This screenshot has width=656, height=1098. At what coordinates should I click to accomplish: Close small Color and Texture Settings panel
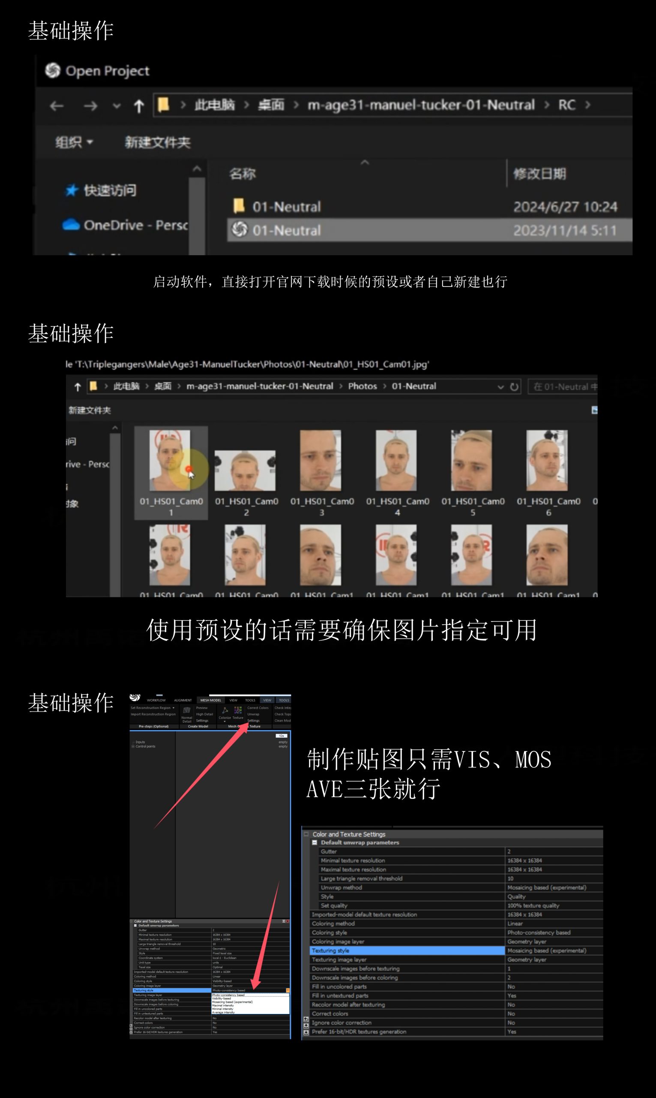tap(288, 921)
